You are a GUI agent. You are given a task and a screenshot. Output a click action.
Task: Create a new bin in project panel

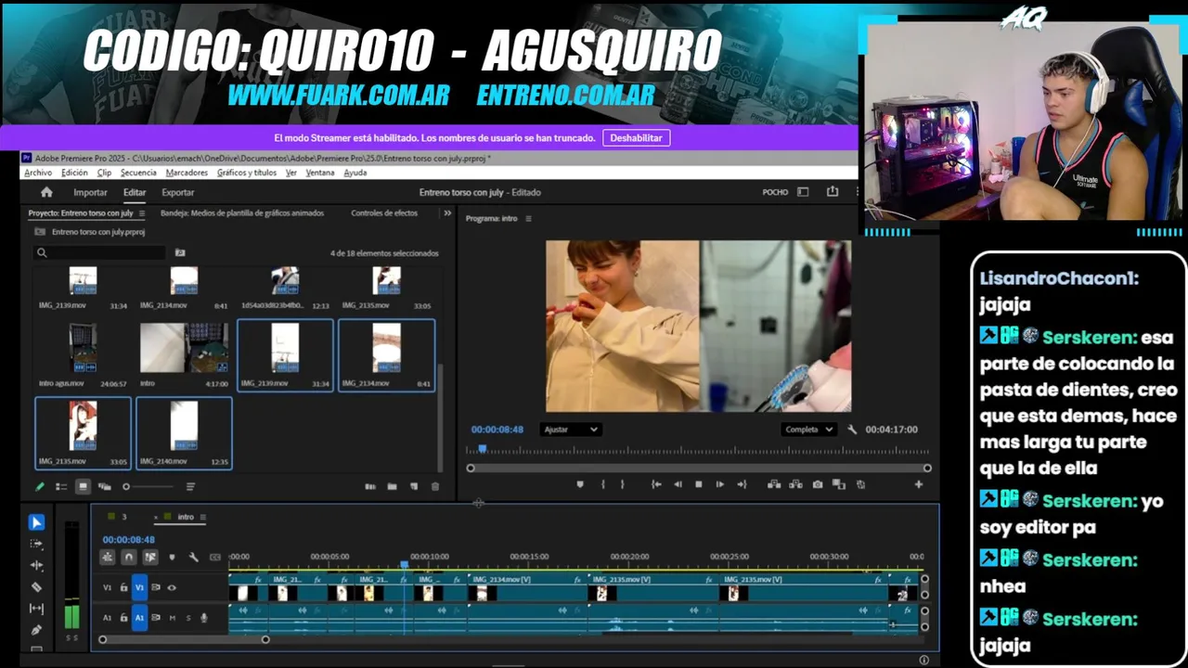pos(392,486)
